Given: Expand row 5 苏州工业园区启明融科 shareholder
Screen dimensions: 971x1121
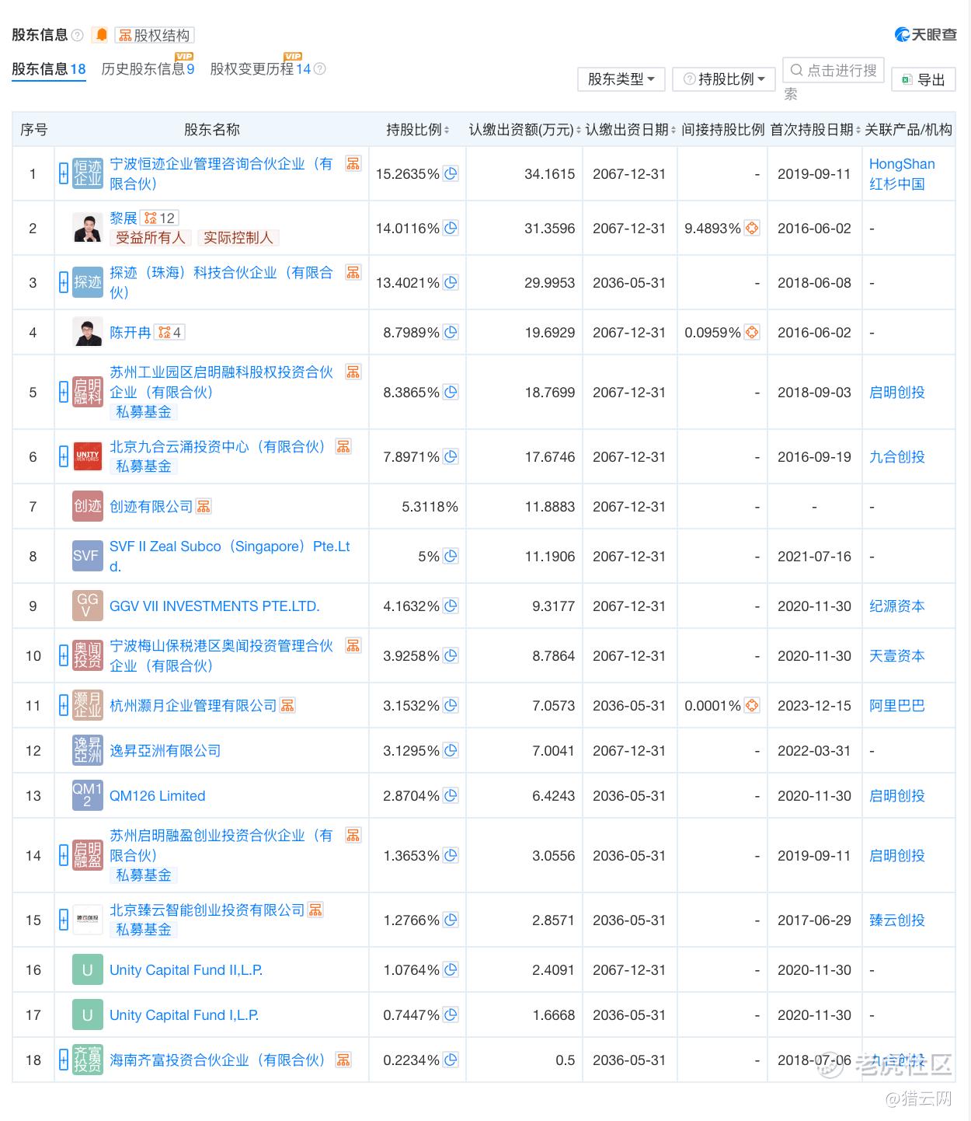Looking at the screenshot, I should (64, 393).
